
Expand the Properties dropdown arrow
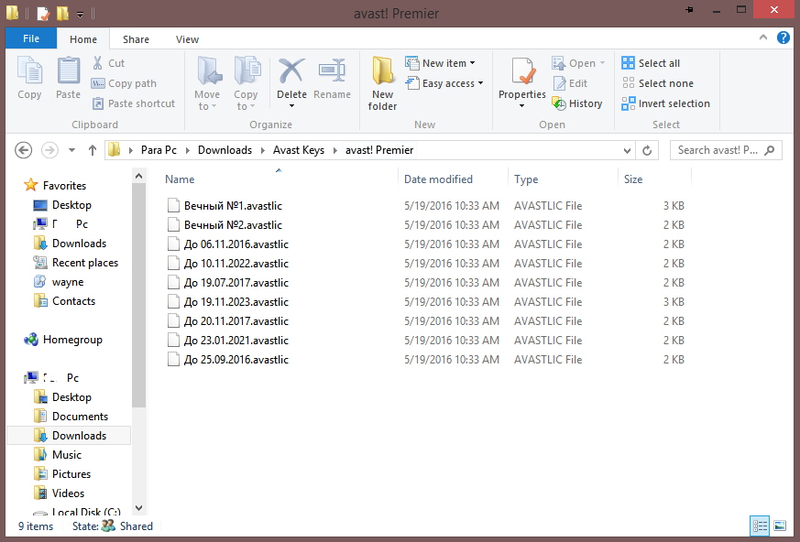point(522,106)
